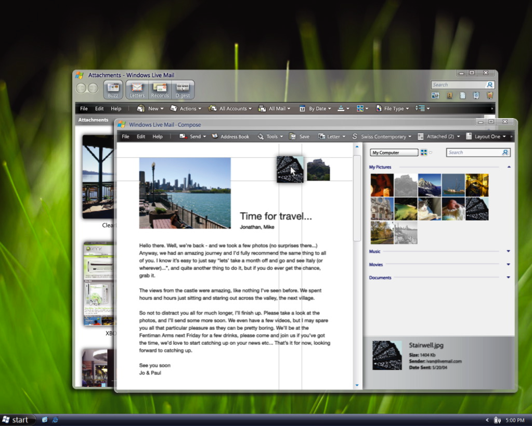
Task: Collapse the My Pictures section
Action: [509, 167]
